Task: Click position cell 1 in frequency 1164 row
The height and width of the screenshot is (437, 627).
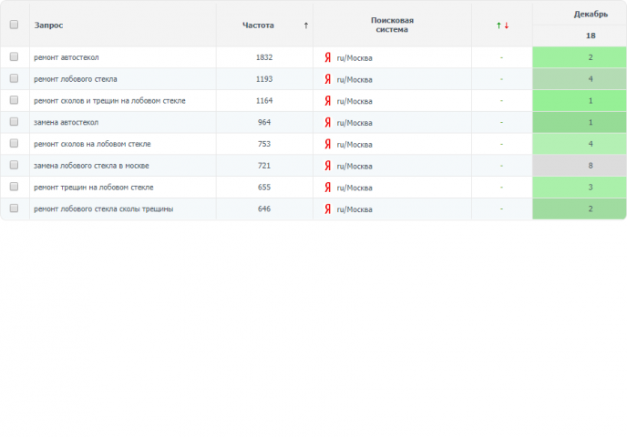Action: click(x=579, y=100)
